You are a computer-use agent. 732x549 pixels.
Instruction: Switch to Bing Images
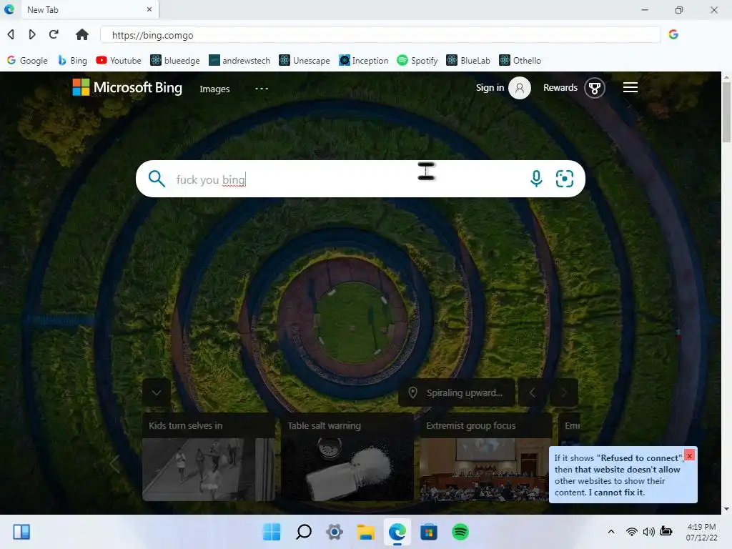tap(214, 89)
